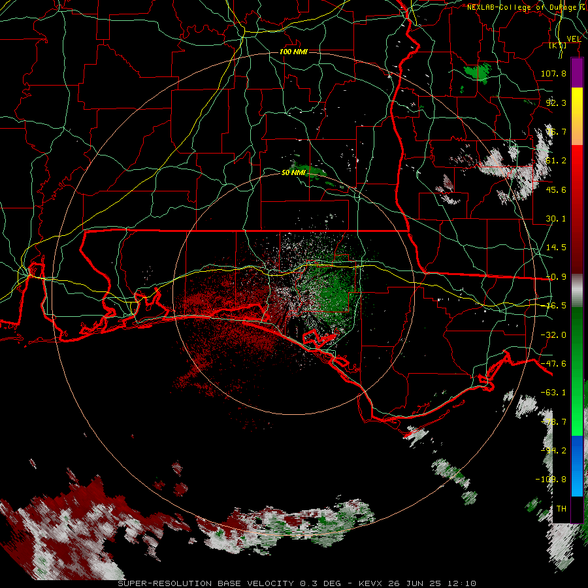
Task: Pick the blue segment of the velocity color bar
Action: tap(577, 466)
